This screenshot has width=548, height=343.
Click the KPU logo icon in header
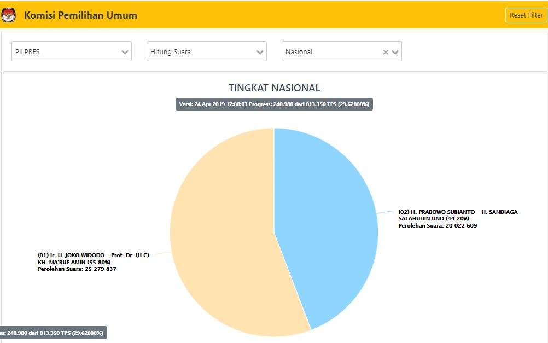point(8,15)
